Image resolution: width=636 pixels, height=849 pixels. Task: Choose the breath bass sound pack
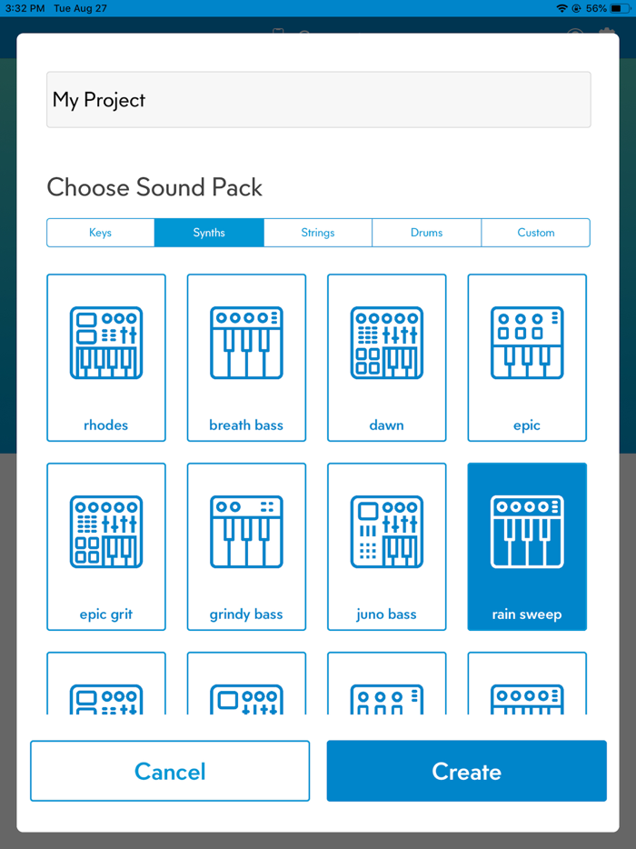246,357
